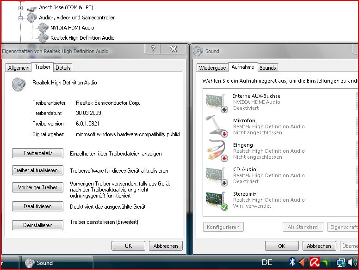This screenshot has width=359, height=270.
Task: Click the Sound taskbar button
Action: coord(57,263)
